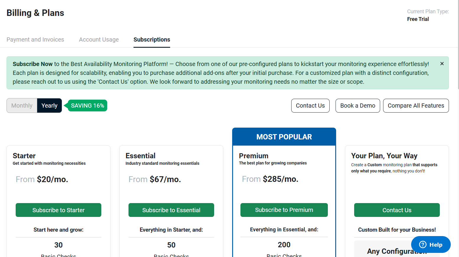
Task: Click the Starter plan title
Action: 24,156
